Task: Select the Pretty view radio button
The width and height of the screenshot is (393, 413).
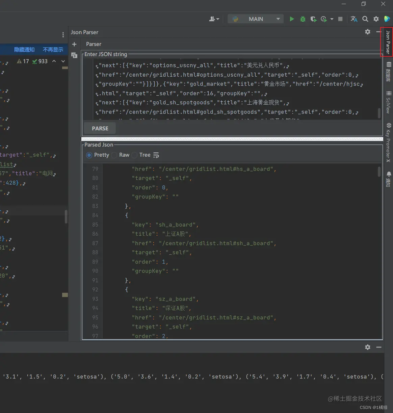Action: point(89,155)
